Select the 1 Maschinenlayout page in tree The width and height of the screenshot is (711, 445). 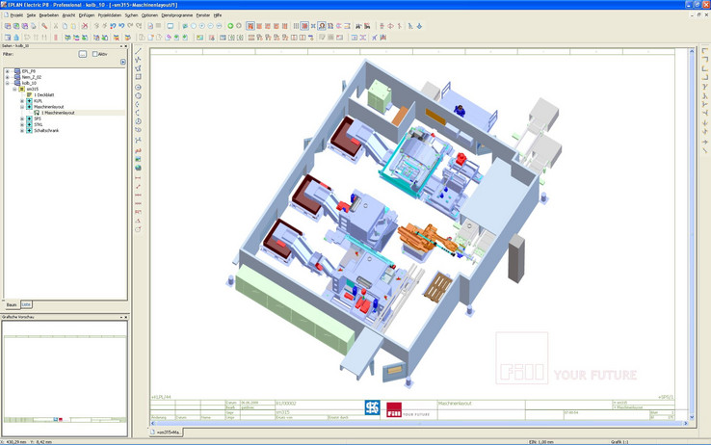coord(58,113)
